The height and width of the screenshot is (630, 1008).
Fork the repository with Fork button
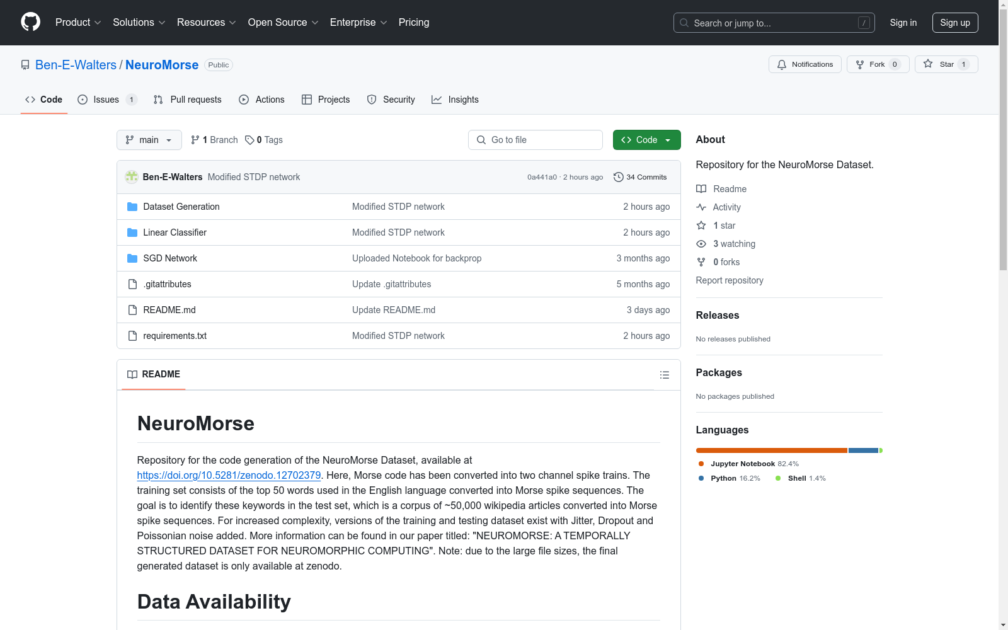click(x=878, y=64)
